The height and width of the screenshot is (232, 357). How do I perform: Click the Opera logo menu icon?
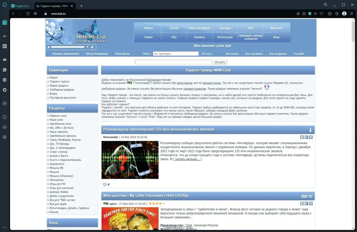(5, 5)
